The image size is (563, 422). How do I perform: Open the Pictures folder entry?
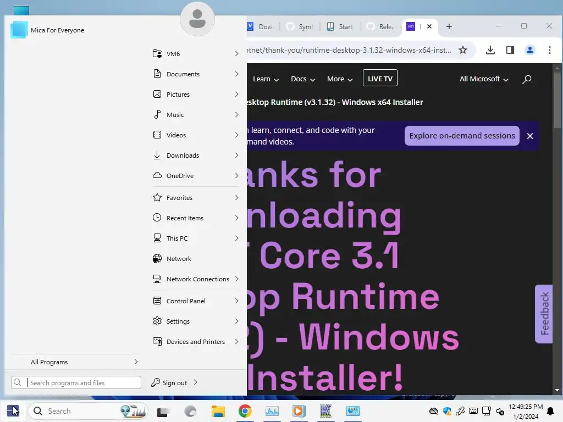(196, 95)
